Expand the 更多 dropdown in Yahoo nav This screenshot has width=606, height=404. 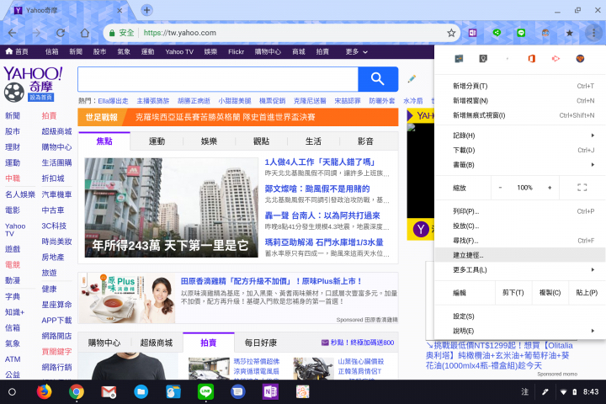[x=356, y=51]
